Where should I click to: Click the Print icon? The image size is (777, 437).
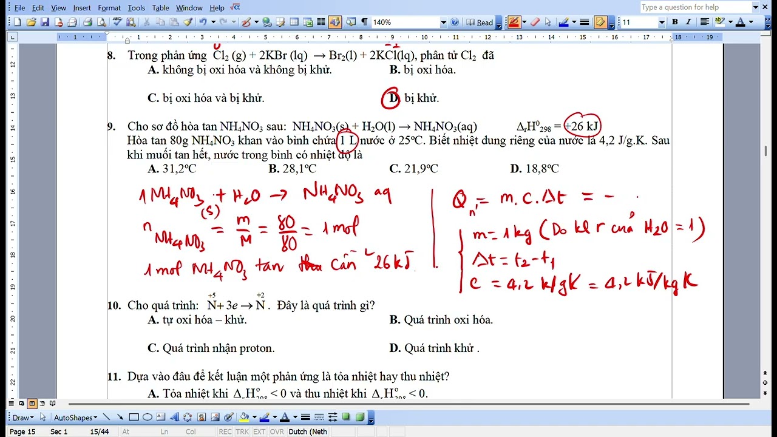pyautogui.click(x=87, y=22)
